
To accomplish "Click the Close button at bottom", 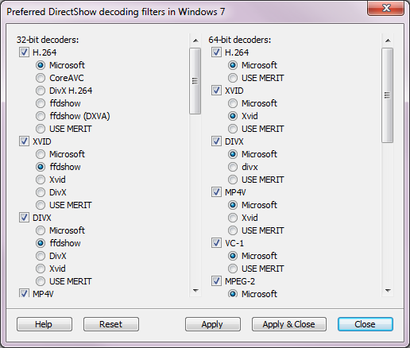I will (x=366, y=324).
